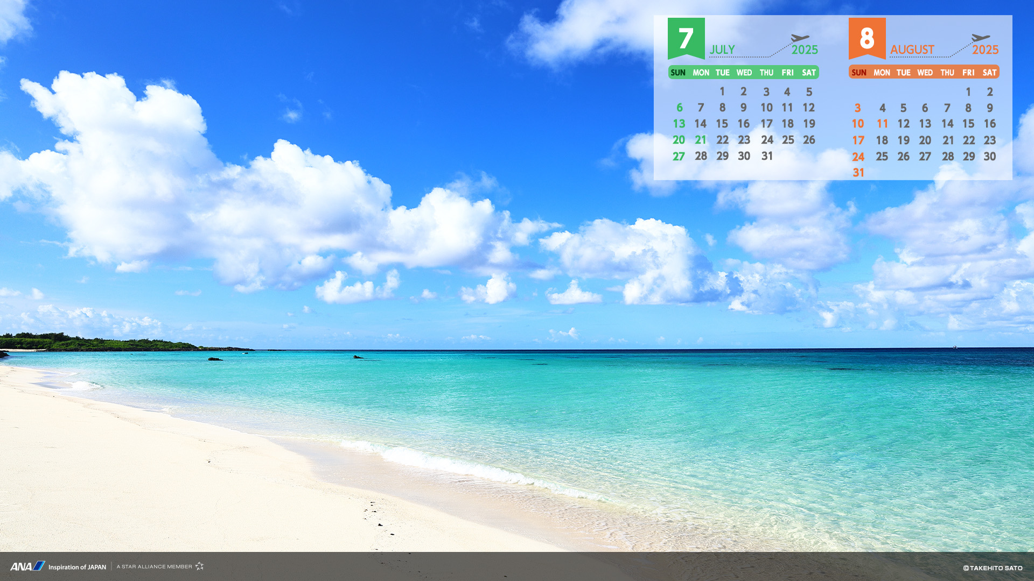Click July 21 holiday date
The image size is (1034, 581).
[x=700, y=140]
